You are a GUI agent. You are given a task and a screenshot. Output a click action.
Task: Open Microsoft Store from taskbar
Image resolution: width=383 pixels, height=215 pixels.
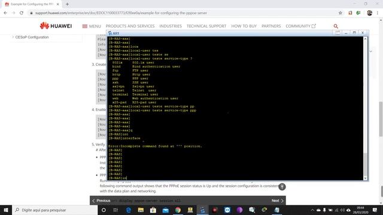click(153, 210)
